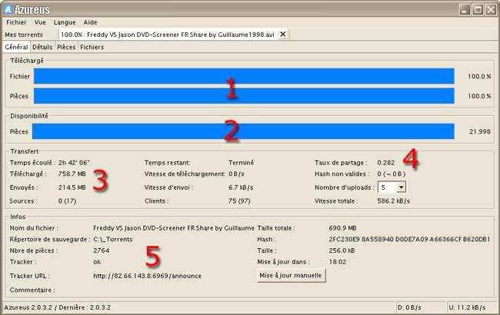Screen dimensions: 500x315
Task: Click the Vitesse de téléchargement value 0 B/s
Action: pyautogui.click(x=236, y=174)
